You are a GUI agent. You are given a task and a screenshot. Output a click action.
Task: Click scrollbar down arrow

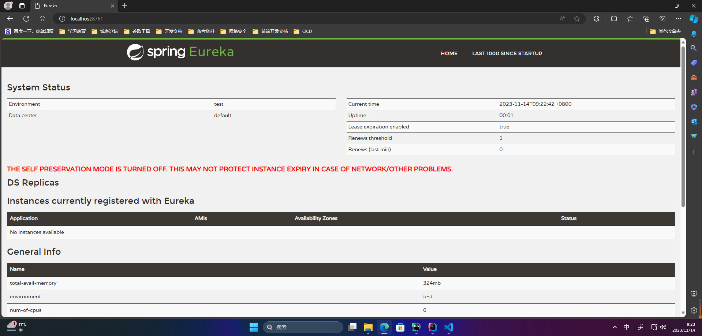pyautogui.click(x=683, y=313)
